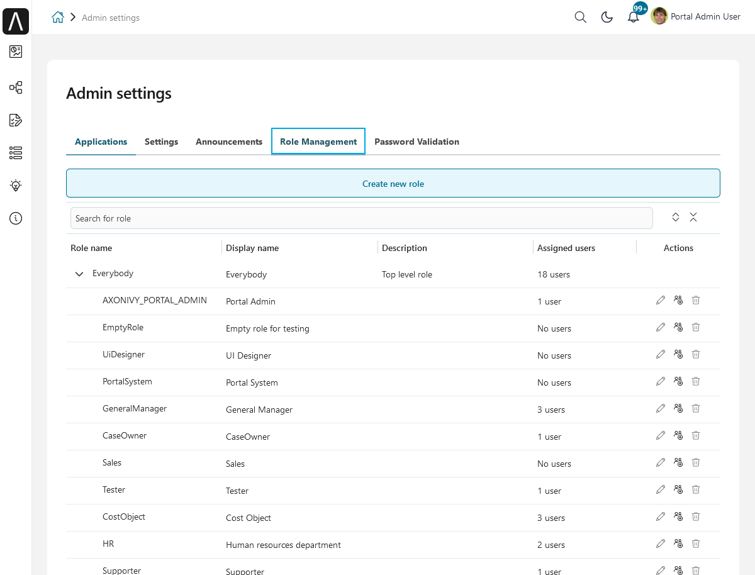Delete the PortalSystem role
Image resolution: width=755 pixels, height=575 pixels.
coord(696,381)
